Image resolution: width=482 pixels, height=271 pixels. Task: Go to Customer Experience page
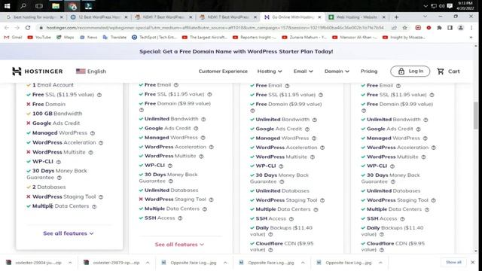[223, 72]
